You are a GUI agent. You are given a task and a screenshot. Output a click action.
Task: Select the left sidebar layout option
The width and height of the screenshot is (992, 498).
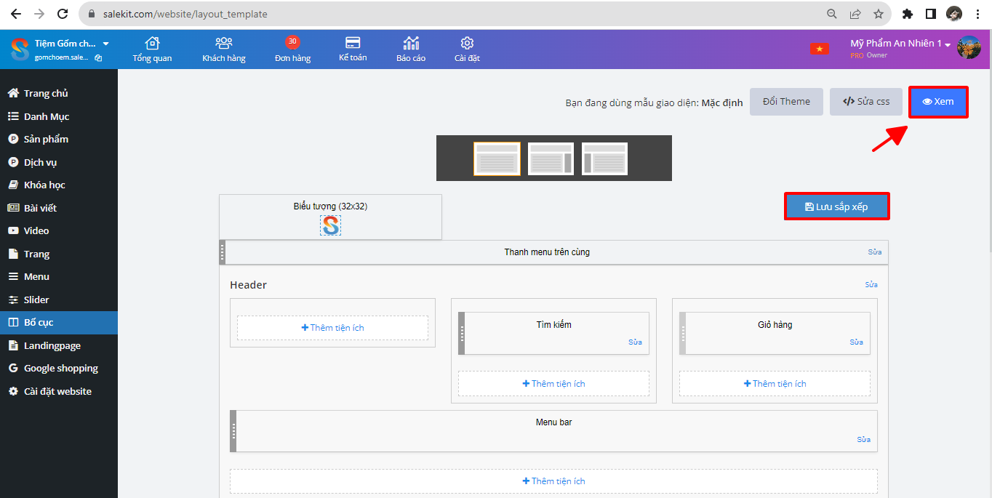605,158
